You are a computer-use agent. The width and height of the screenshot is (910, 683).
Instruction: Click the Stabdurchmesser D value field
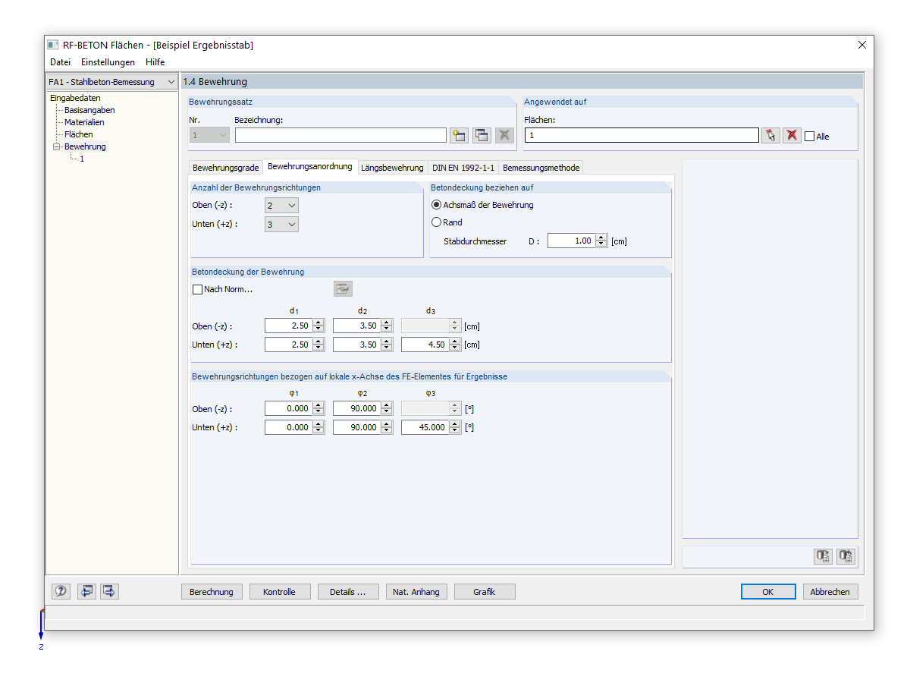[571, 241]
